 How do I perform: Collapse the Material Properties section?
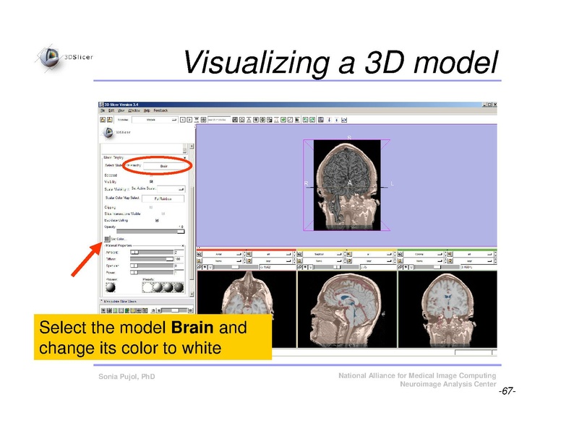coord(183,246)
